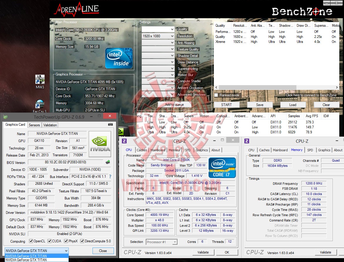Screen dimensions: 344x262
Task: Click here to connect to BenchZone link
Action: tap(311, 95)
